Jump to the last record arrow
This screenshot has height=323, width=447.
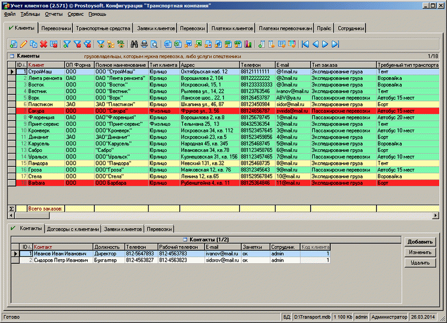coord(335,44)
